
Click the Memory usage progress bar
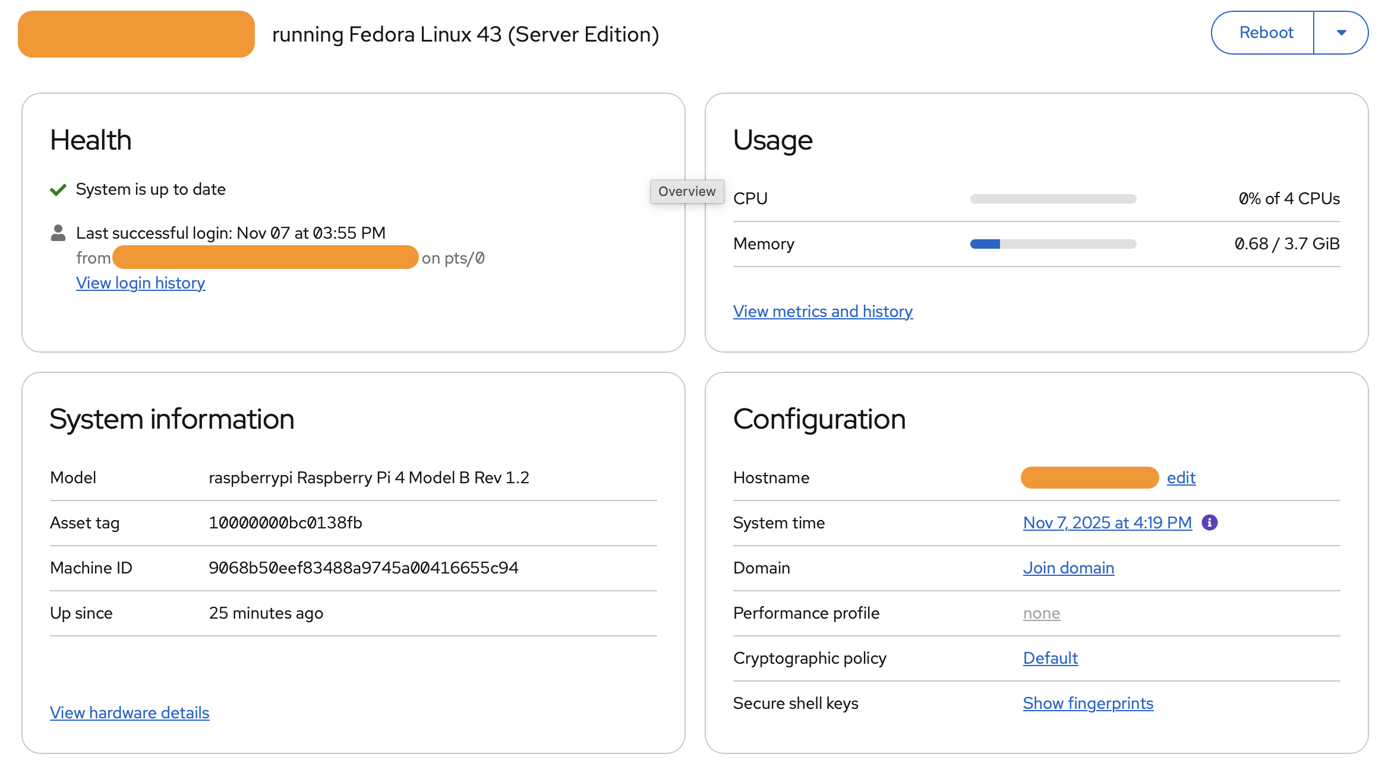1053,244
